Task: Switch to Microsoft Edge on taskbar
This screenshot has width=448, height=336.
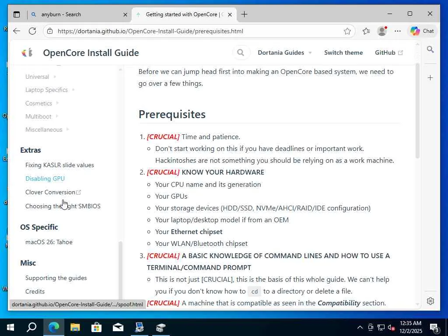Action: click(x=54, y=327)
